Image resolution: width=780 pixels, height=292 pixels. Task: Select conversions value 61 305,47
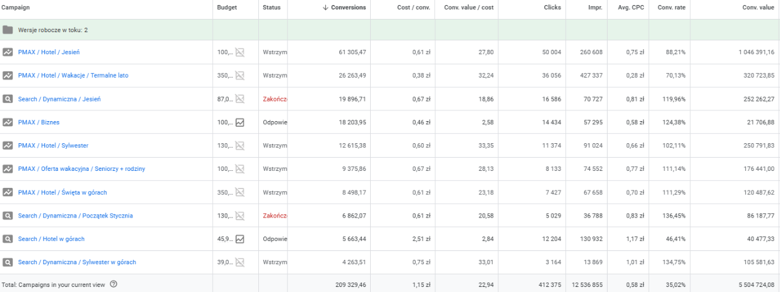(x=352, y=52)
